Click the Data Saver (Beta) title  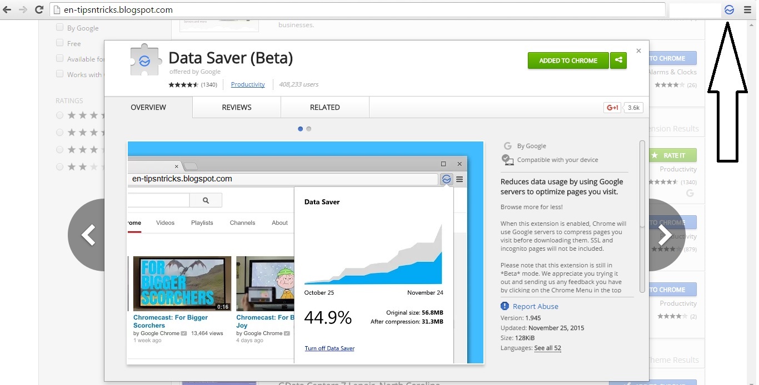(x=231, y=58)
